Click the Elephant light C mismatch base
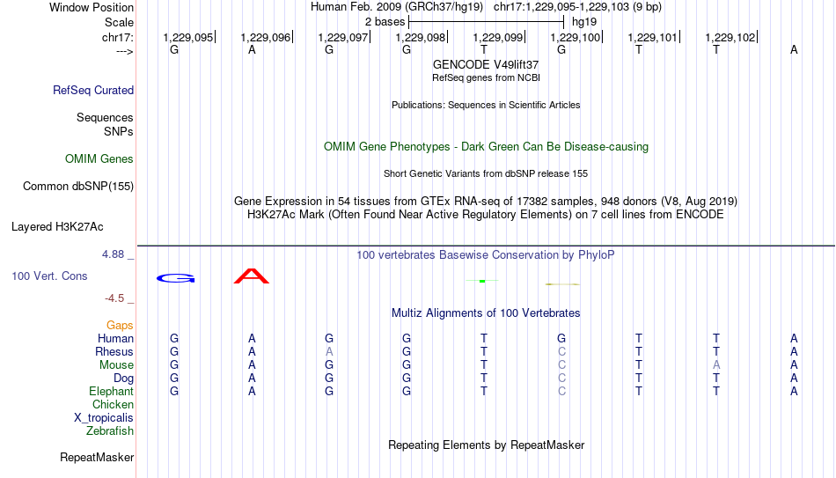 [x=561, y=391]
